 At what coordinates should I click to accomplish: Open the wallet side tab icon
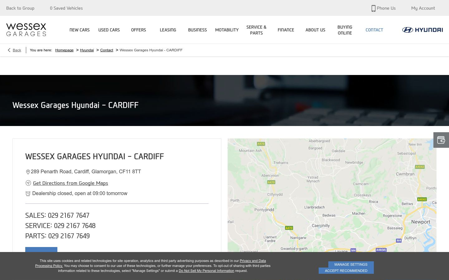(441, 140)
